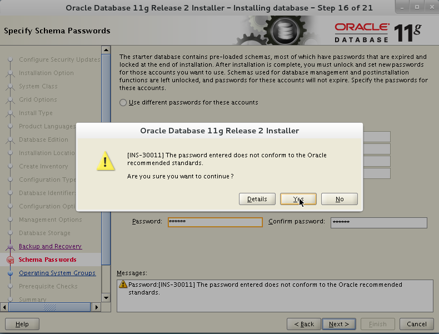Click the yellow warning triangle icon in the dialog

click(106, 161)
